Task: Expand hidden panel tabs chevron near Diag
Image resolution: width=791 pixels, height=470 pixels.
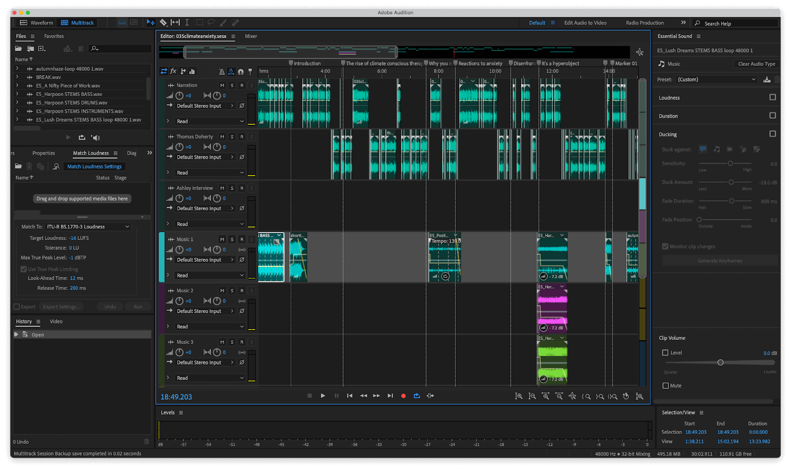Action: click(149, 153)
